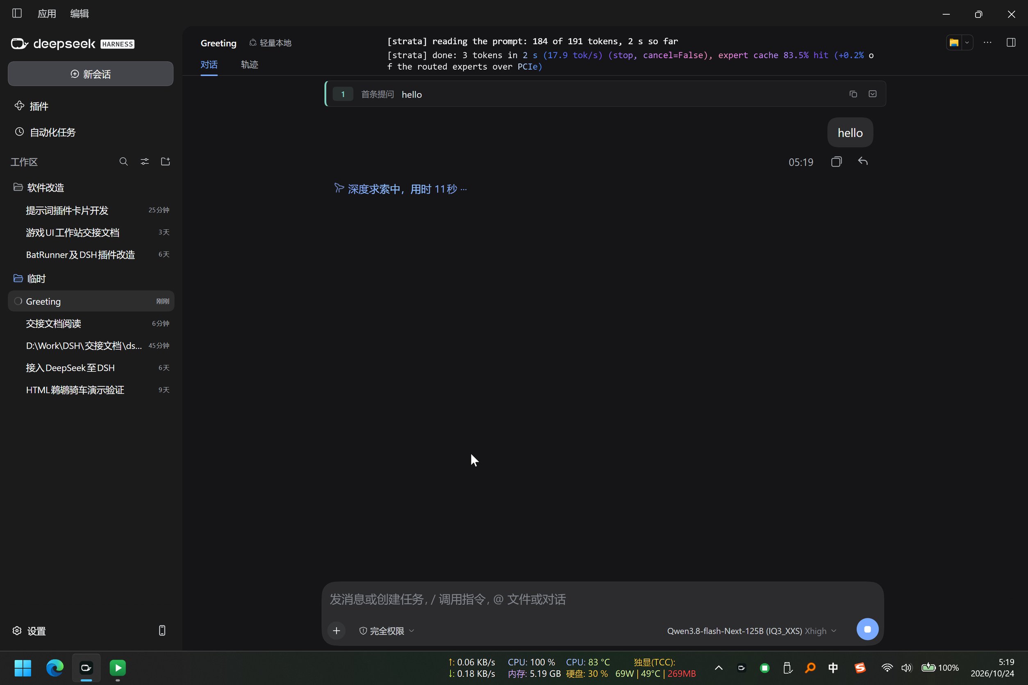Switch to the 轨迹 tab
This screenshot has height=685, width=1028.
(x=250, y=65)
